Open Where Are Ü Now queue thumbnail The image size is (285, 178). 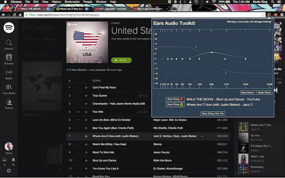tap(243, 127)
